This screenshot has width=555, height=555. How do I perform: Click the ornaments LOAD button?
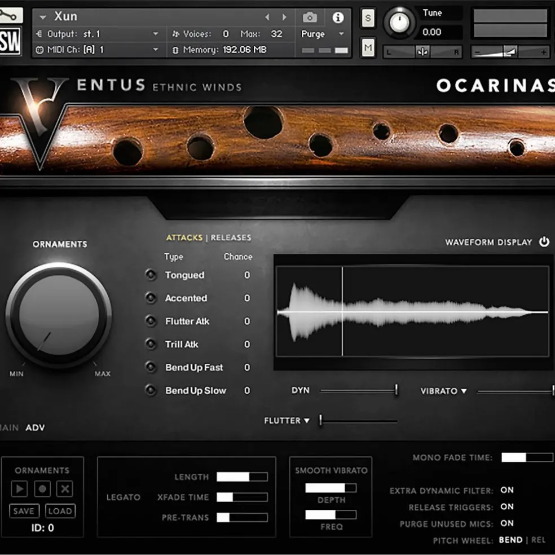click(x=60, y=511)
